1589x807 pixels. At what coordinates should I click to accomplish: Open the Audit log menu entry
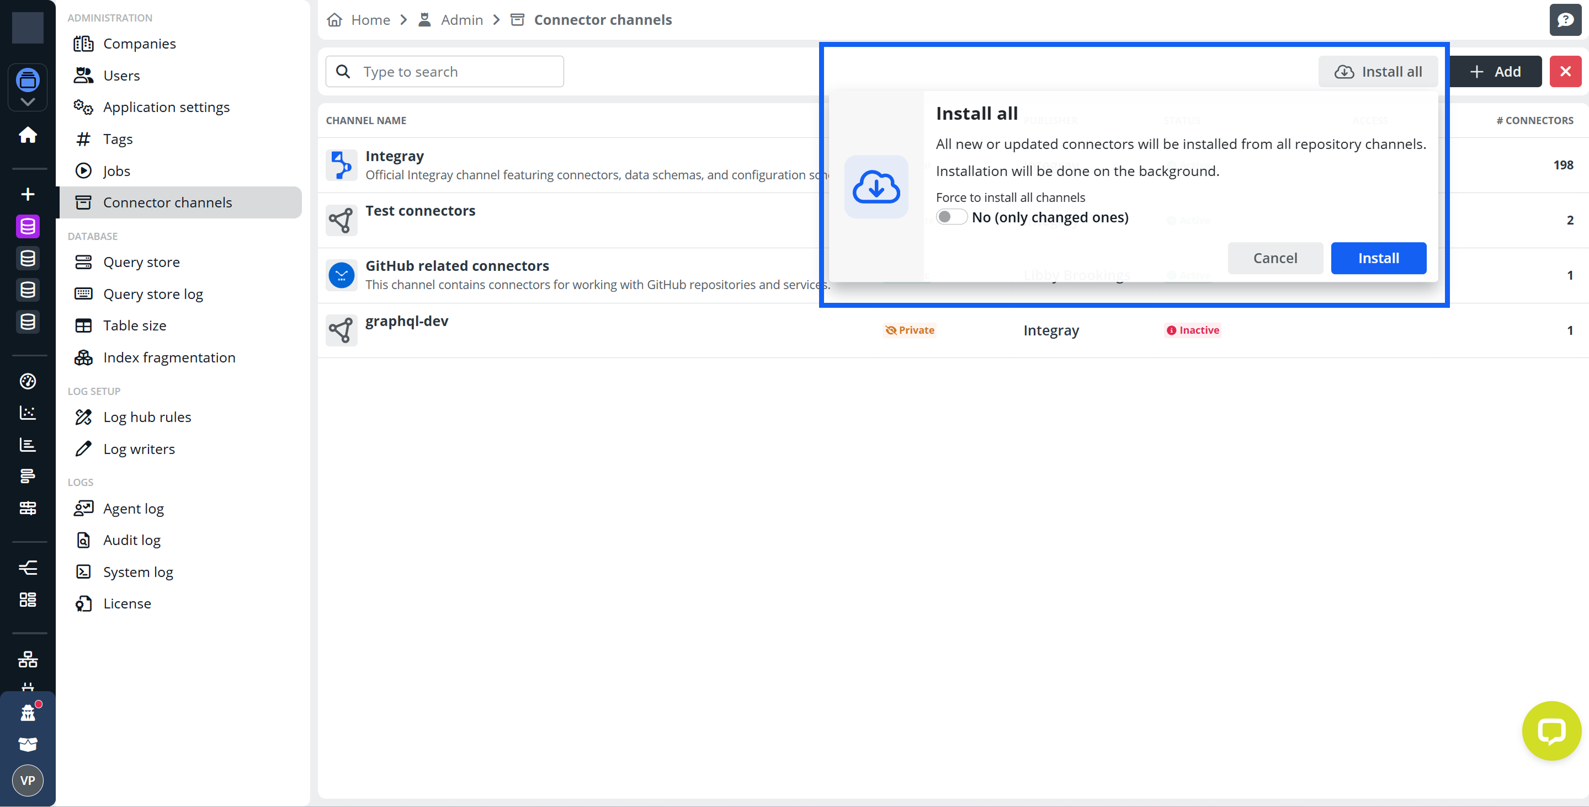click(131, 539)
